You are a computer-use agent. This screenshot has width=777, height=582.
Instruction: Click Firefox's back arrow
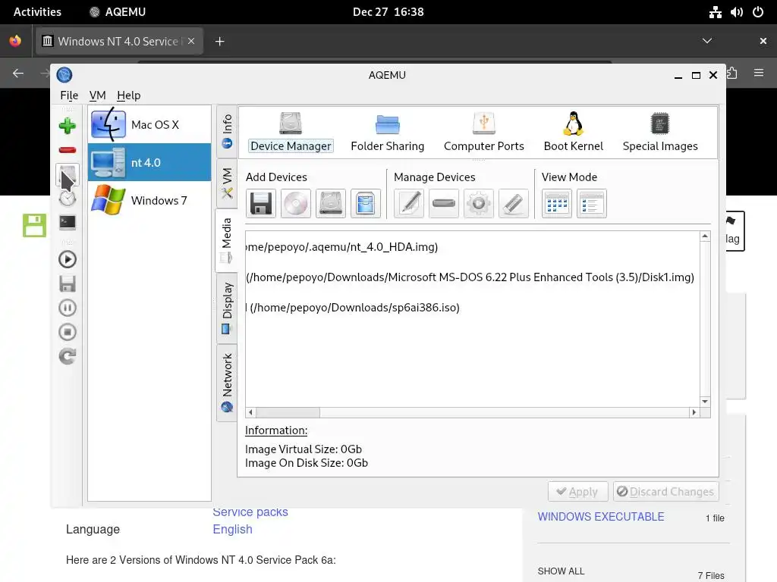pyautogui.click(x=18, y=74)
